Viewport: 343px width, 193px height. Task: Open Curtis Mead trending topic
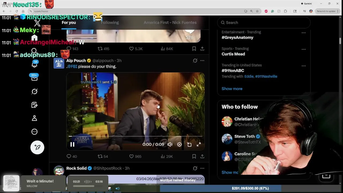pyautogui.click(x=233, y=54)
